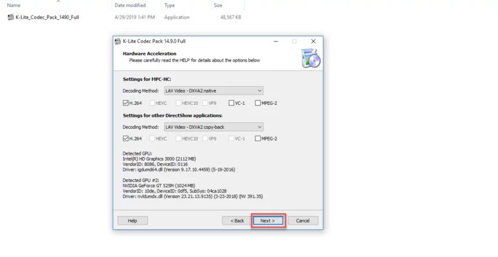Uncheck H.264 under other DirectShow applications
This screenshot has width=498, height=257.
click(125, 139)
